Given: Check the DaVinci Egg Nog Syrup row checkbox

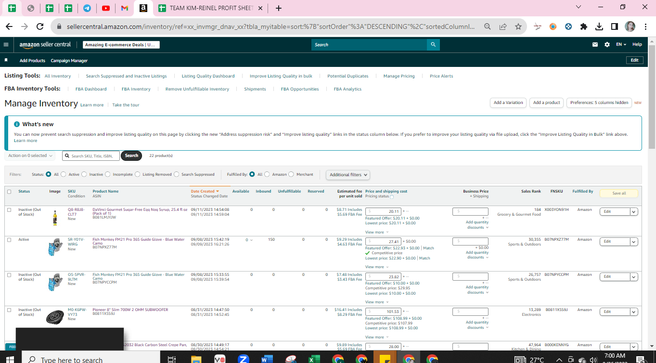Looking at the screenshot, I should pyautogui.click(x=9, y=210).
